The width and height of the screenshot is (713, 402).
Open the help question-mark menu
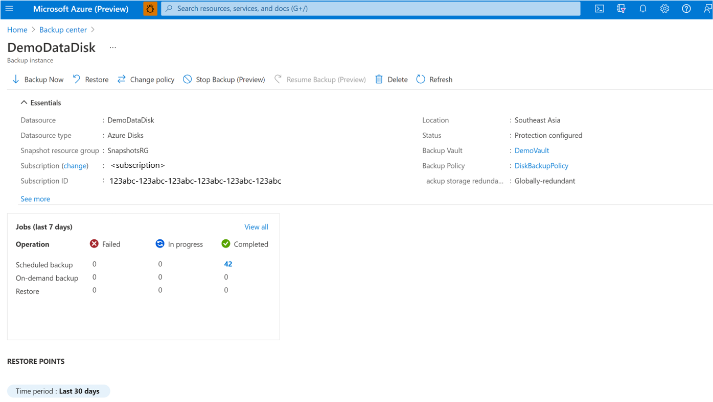click(686, 8)
